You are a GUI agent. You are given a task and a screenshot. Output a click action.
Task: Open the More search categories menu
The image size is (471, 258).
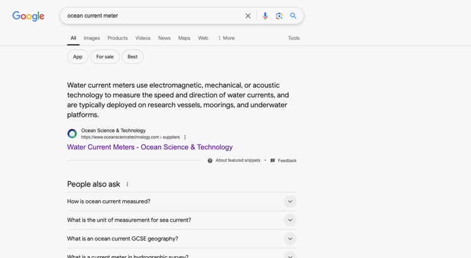pyautogui.click(x=226, y=38)
